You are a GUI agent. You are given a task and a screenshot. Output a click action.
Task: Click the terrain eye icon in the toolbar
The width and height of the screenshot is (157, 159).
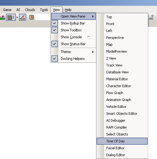pyautogui.click(x=3, y=17)
